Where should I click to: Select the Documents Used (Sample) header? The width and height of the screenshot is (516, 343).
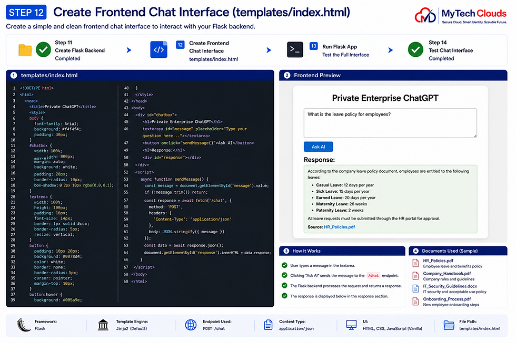point(458,251)
